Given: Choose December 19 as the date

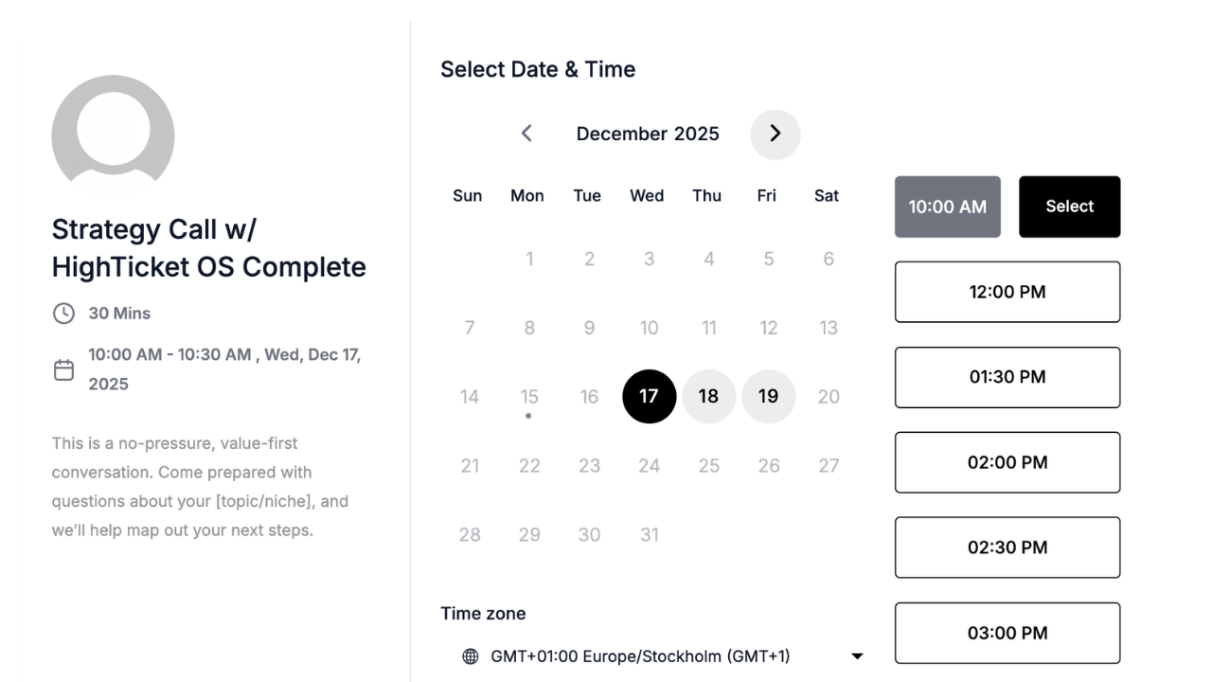Looking at the screenshot, I should tap(768, 396).
